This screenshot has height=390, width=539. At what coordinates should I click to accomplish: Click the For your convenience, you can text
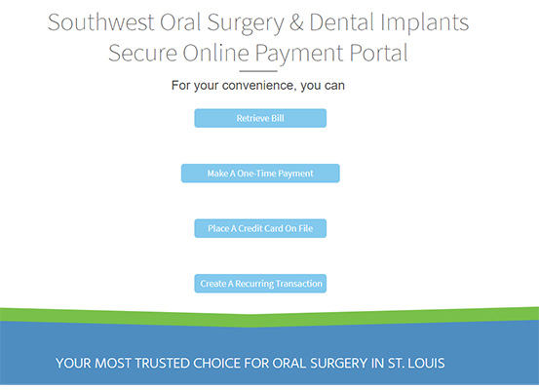(x=258, y=85)
